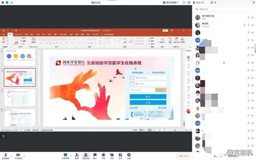The image size is (256, 160).
Task: Open the meeting chat icon
Action: (95, 156)
